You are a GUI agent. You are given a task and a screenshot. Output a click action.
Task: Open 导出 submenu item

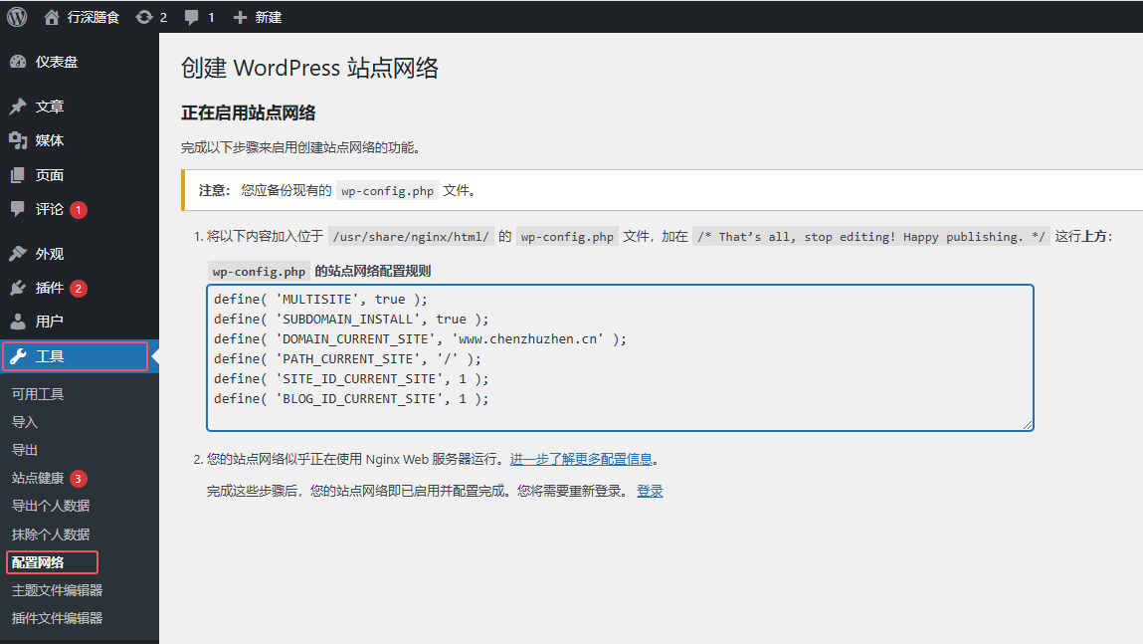[x=25, y=450]
